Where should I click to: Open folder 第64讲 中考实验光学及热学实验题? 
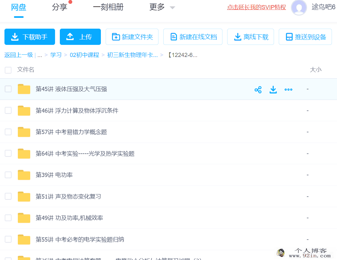pos(85,153)
